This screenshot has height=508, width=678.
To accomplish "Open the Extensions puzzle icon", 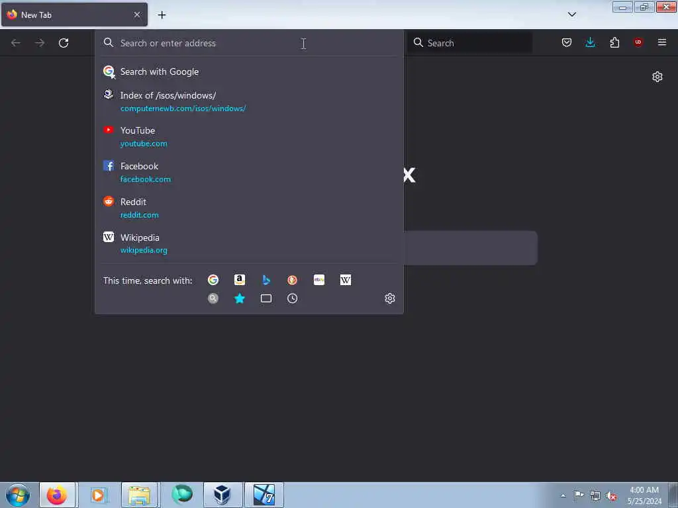I will pyautogui.click(x=614, y=42).
